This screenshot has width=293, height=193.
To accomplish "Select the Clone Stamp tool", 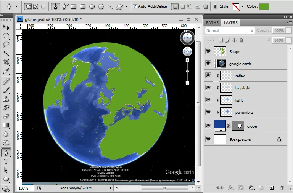I will pos(6,99).
